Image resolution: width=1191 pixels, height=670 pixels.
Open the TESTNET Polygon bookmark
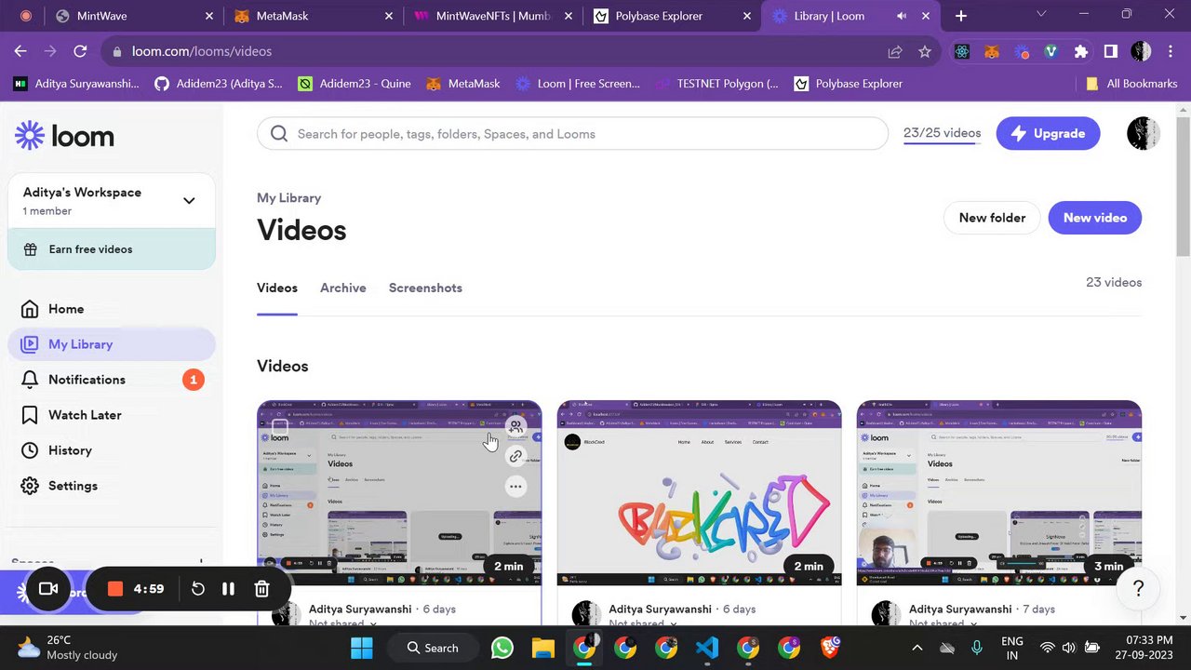pyautogui.click(x=716, y=84)
